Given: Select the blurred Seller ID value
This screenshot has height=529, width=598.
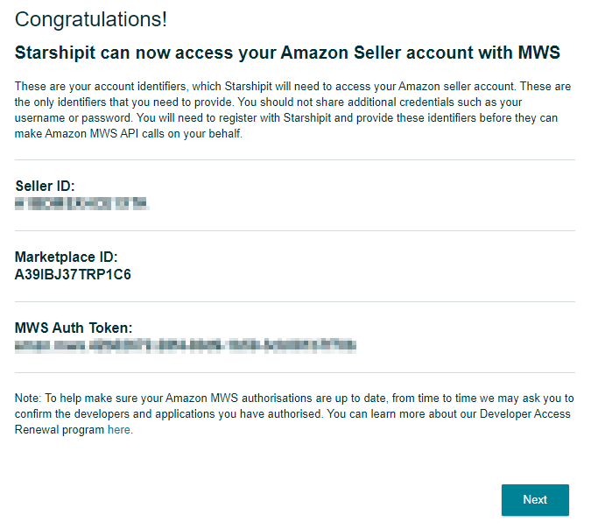Looking at the screenshot, I should tap(81, 203).
